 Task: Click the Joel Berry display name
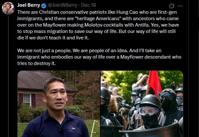pos(29,5)
